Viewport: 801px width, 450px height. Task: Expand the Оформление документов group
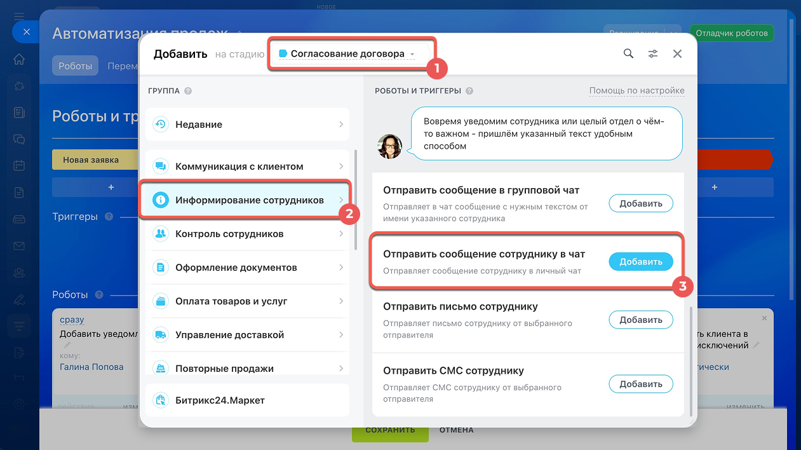[247, 268]
